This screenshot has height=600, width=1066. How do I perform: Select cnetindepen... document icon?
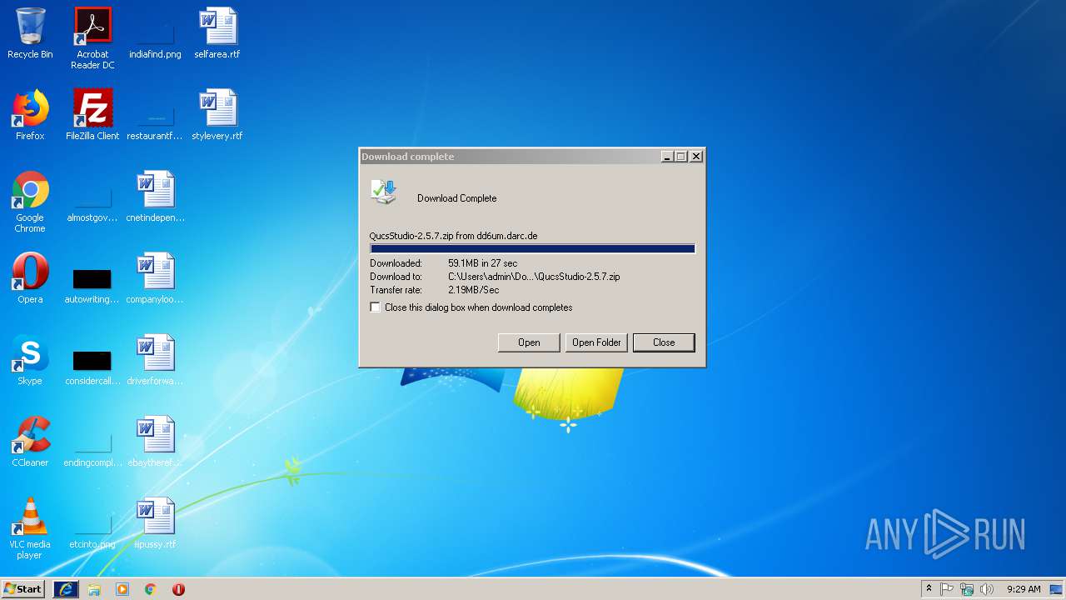point(155,197)
